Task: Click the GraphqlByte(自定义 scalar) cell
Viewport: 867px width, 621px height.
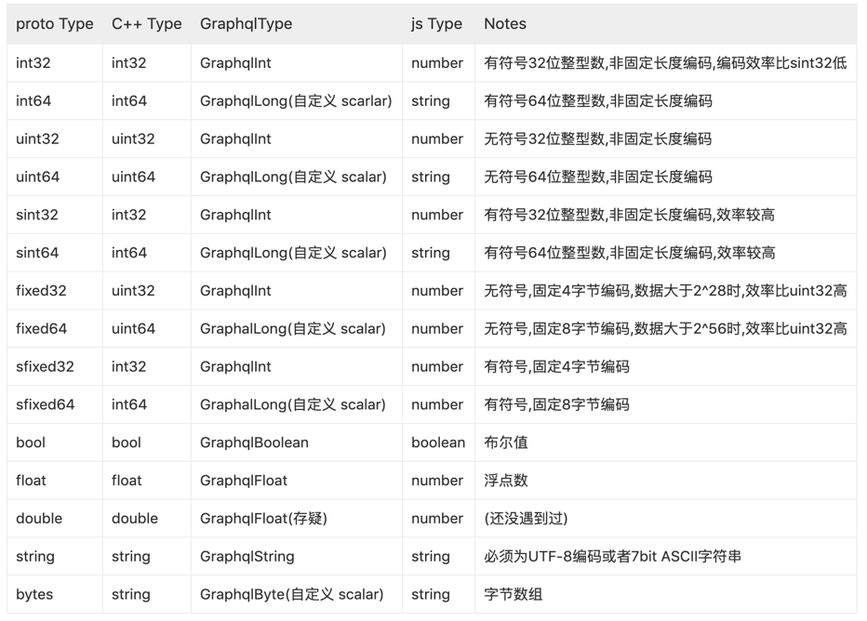Action: pos(297,594)
